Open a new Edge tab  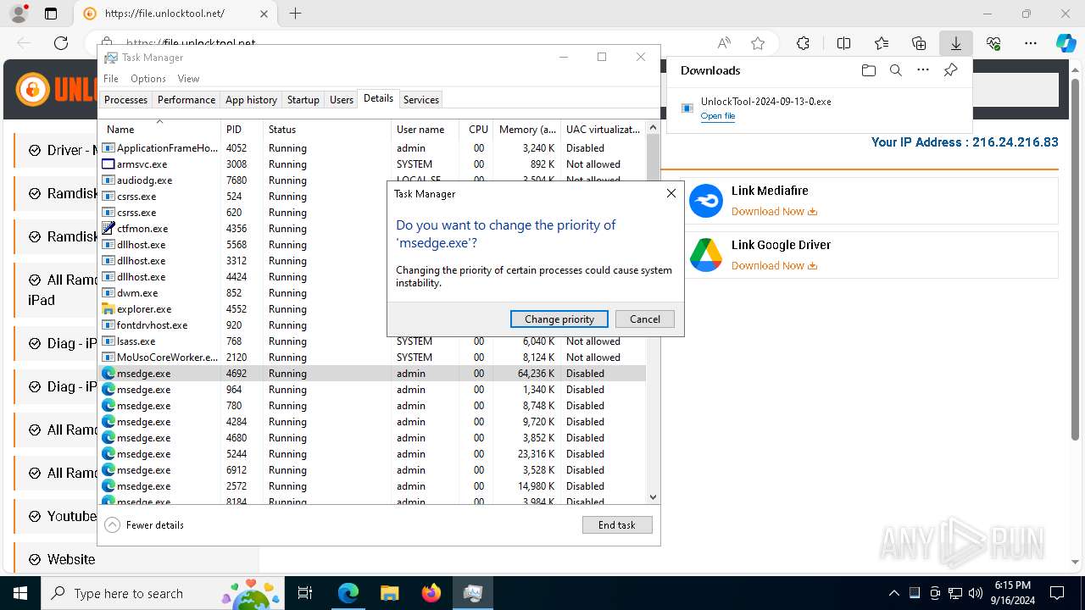tap(295, 14)
